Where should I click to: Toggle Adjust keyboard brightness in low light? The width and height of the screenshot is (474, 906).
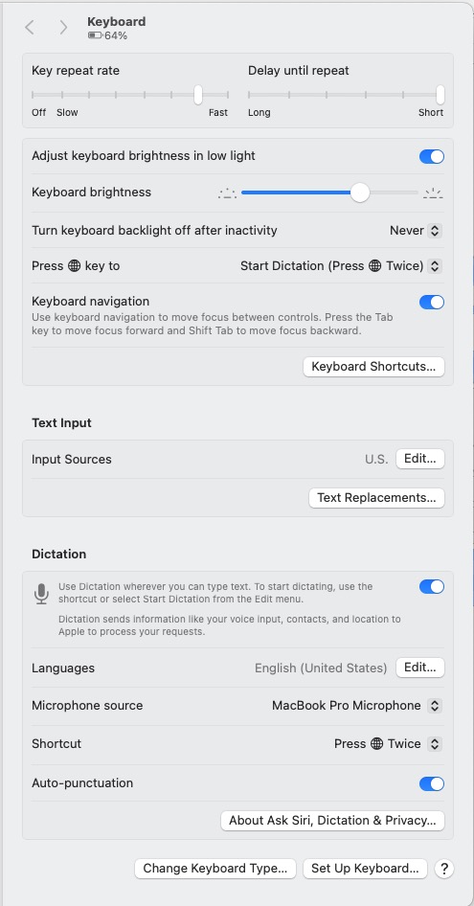[x=431, y=156]
